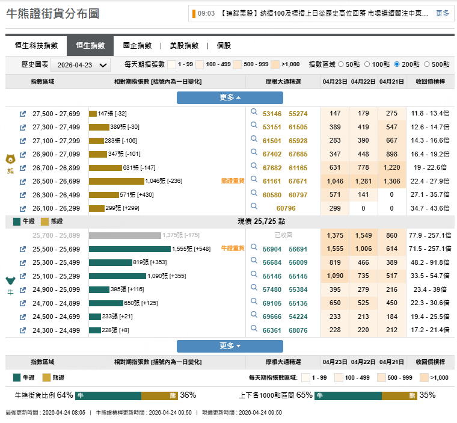Open external link icon for 26,500 - 26,699 range
This screenshot has height=423, width=457.
(x=23, y=181)
